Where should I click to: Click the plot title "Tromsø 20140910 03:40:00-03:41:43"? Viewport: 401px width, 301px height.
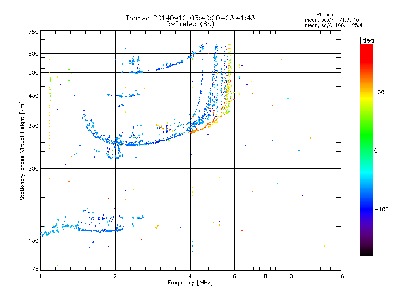coord(190,18)
